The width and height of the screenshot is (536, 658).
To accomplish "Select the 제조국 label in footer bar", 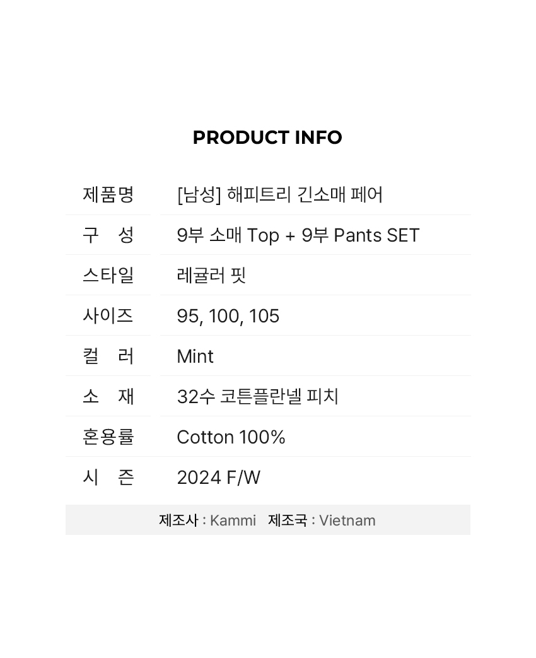I will click(288, 520).
